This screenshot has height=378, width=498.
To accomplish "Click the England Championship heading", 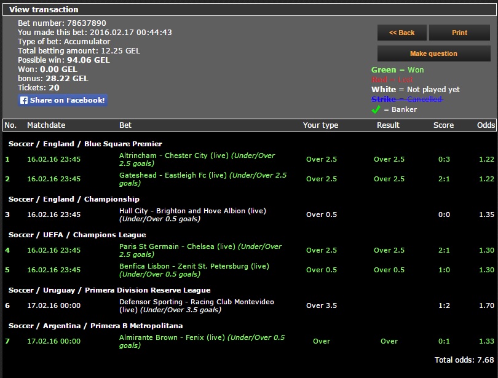I will click(74, 199).
